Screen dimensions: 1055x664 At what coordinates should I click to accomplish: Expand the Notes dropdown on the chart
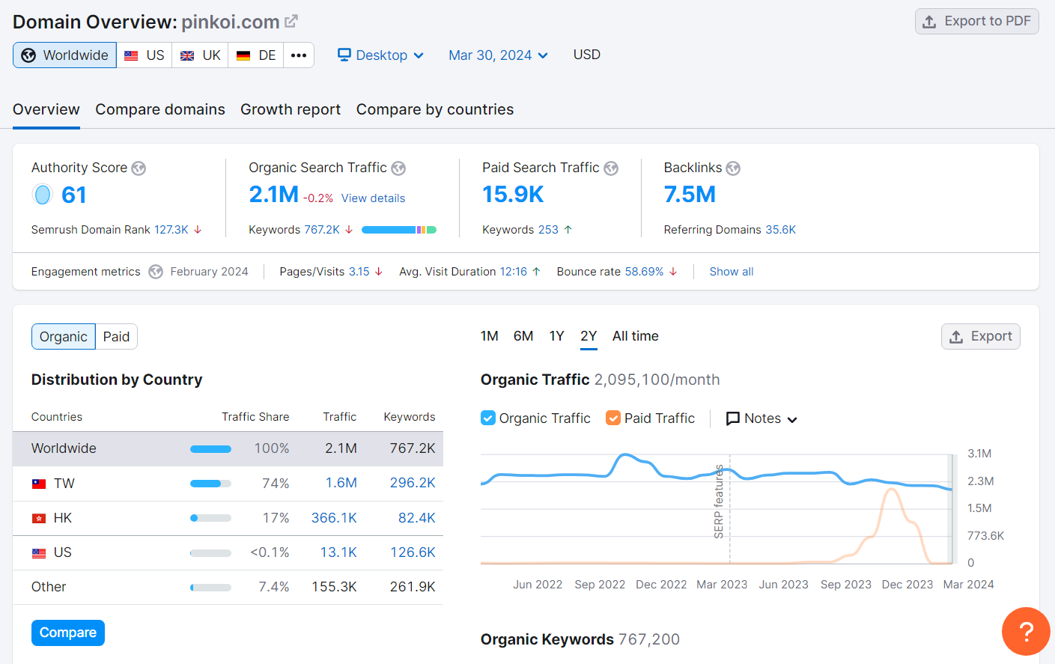click(761, 418)
